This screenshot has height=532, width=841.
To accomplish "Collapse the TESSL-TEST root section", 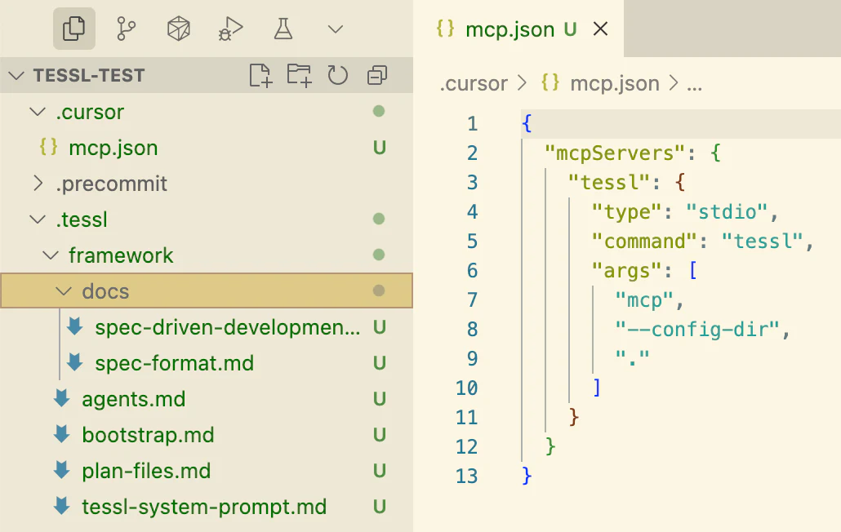I will [x=16, y=76].
